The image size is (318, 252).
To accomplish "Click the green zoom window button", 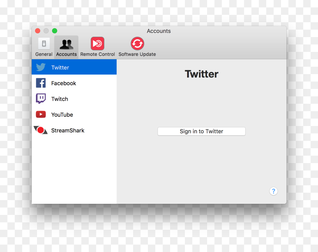I will 55,31.
